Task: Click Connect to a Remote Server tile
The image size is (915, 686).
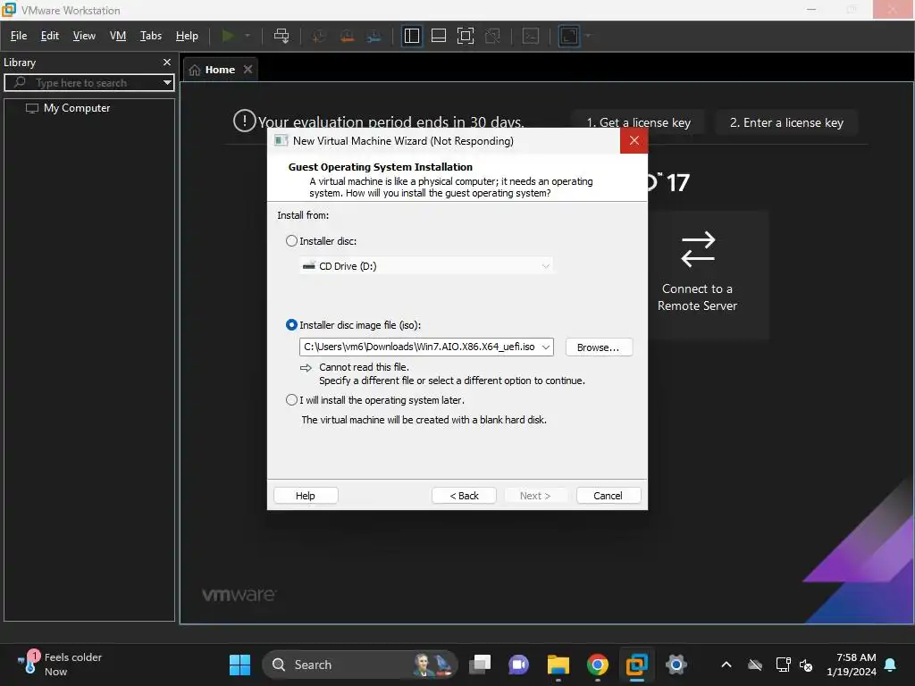Action: point(697,274)
